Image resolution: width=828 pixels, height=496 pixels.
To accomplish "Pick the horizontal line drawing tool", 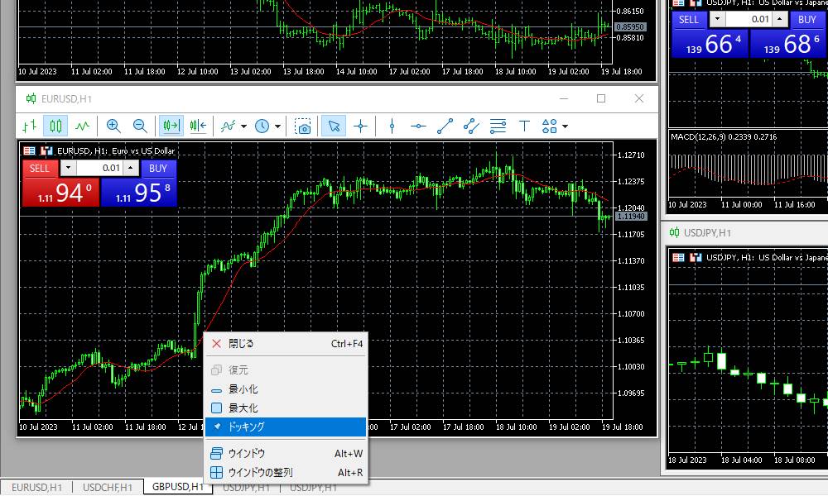I will (x=418, y=126).
